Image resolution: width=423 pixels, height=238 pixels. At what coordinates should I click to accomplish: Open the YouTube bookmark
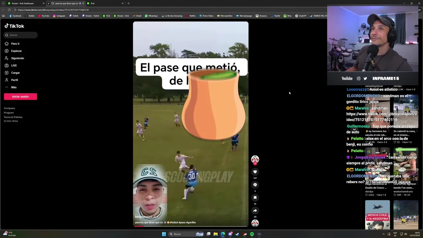[x=44, y=16]
